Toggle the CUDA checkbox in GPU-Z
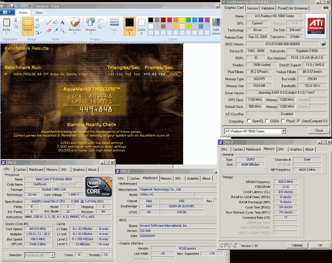This screenshot has width=332, height=263. (x=267, y=121)
